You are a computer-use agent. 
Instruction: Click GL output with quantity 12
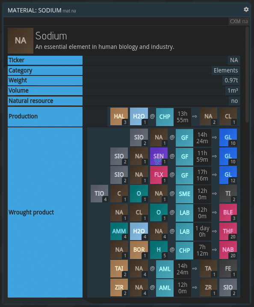(x=228, y=175)
